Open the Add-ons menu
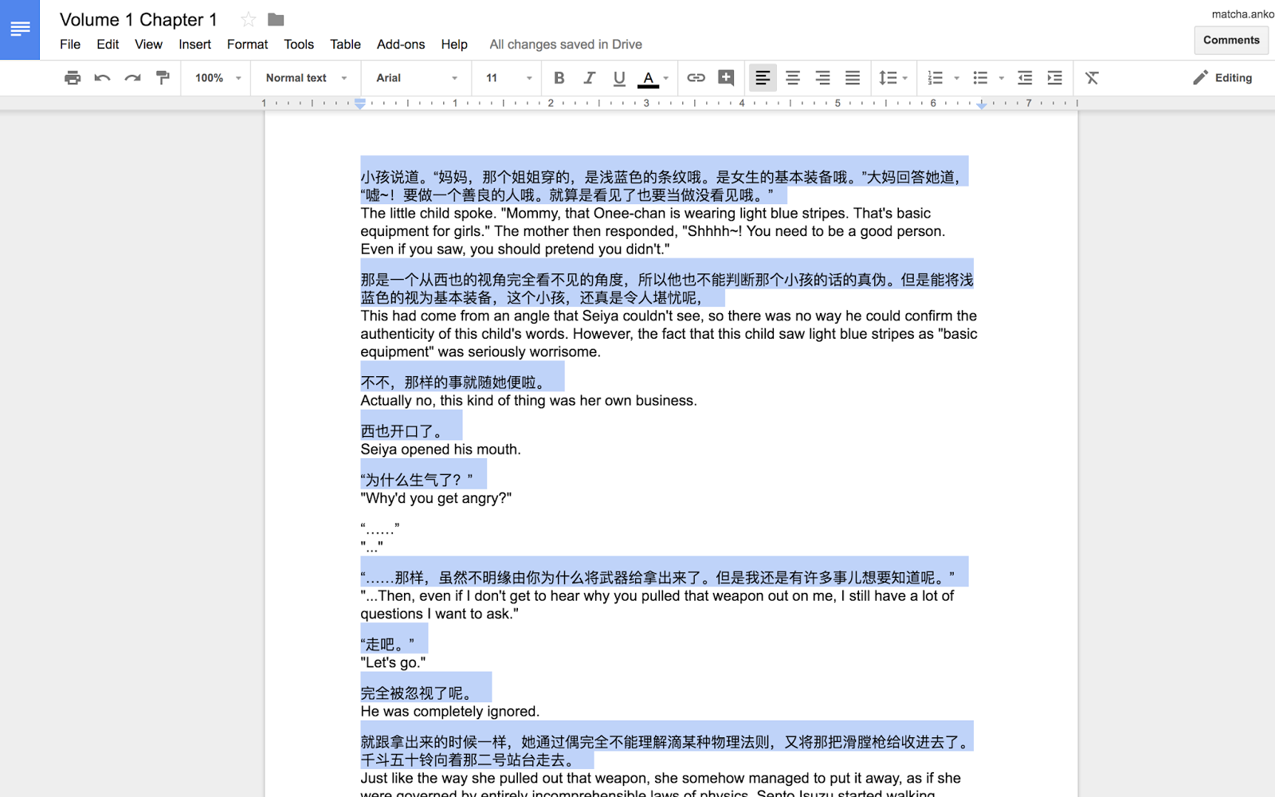 pyautogui.click(x=401, y=44)
